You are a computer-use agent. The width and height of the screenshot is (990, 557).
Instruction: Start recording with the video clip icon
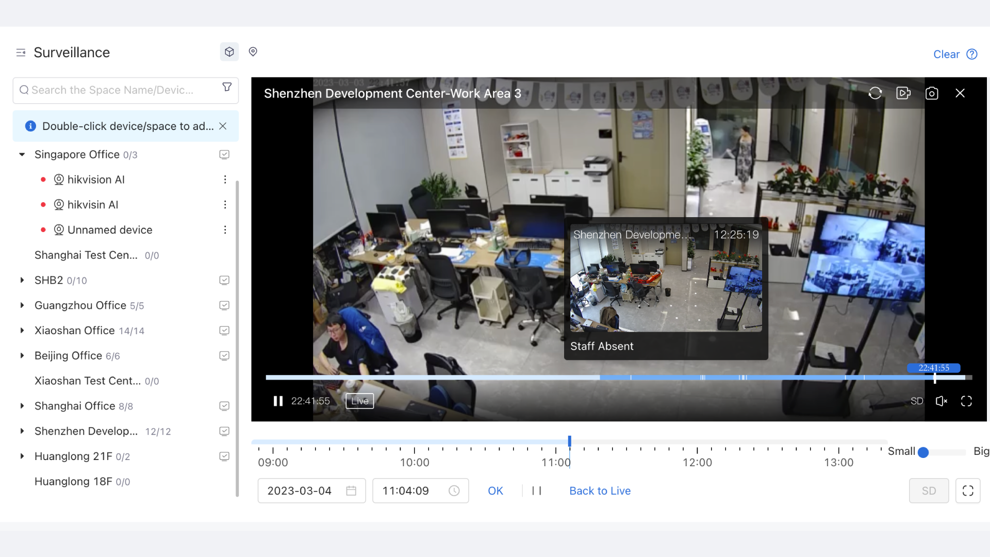click(903, 93)
